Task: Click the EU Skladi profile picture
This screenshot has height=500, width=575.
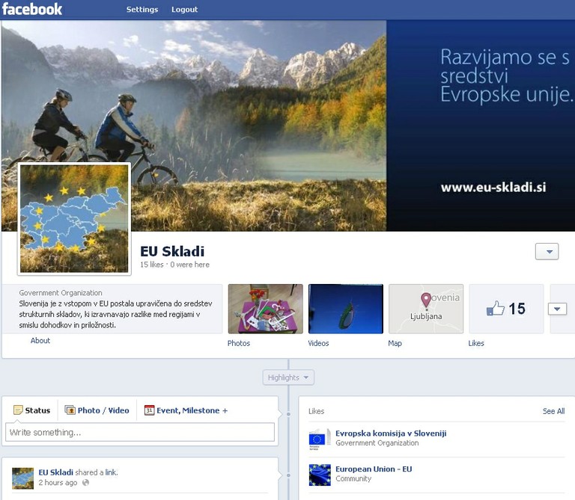Action: click(x=74, y=218)
